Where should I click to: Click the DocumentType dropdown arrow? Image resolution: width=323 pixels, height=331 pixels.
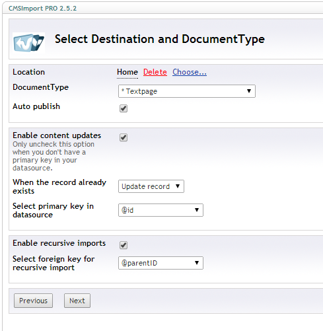point(249,91)
